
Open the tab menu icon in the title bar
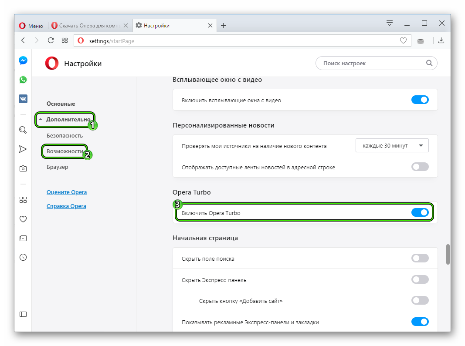[x=390, y=23]
